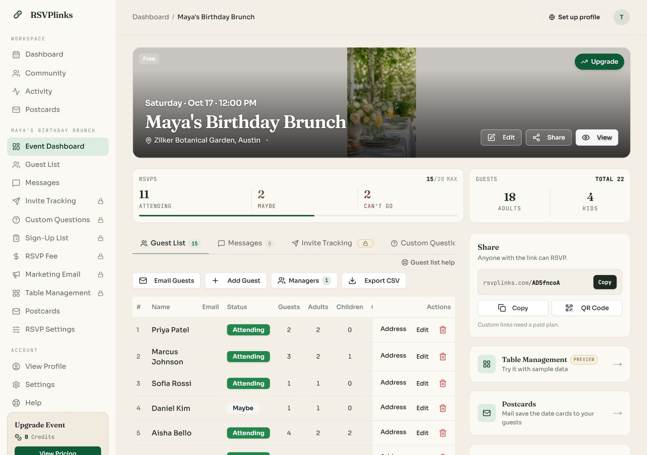Click the lock icon beside Invite Tracking sidebar item
Viewport: 647px width, 455px height.
100,201
